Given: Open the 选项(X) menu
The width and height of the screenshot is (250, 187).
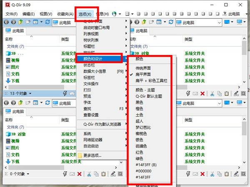Looking at the screenshot, I should 87,14.
